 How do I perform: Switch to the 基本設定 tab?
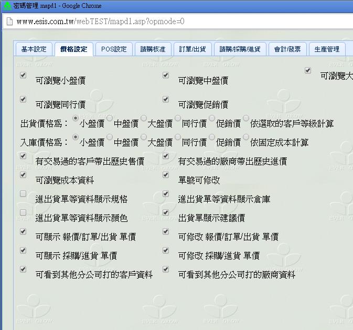click(x=34, y=49)
